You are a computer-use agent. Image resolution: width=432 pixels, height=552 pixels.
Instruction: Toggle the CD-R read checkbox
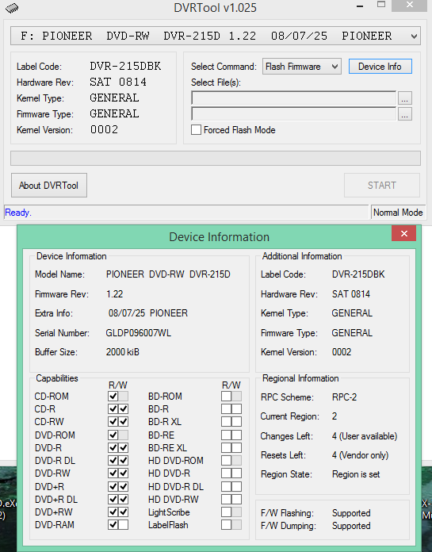(113, 409)
